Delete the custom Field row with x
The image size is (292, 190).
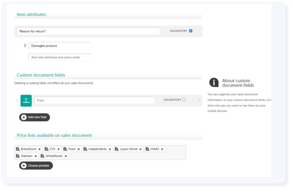[199, 101]
